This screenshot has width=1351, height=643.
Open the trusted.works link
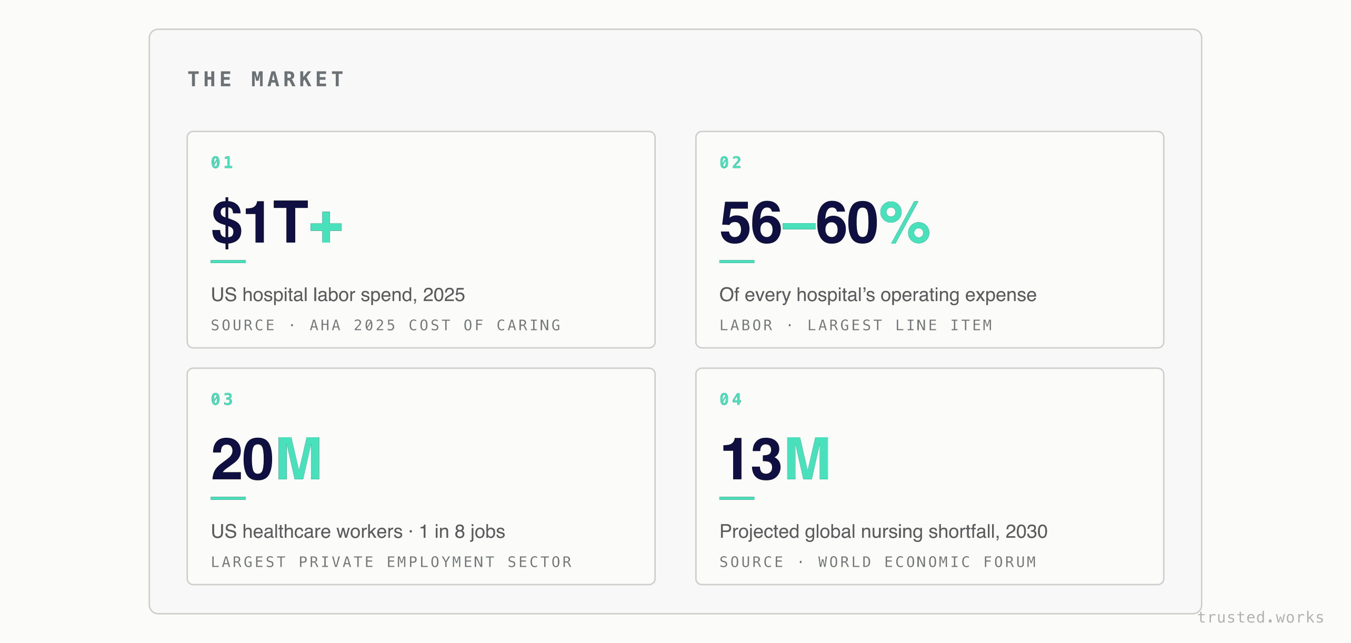point(1261,617)
